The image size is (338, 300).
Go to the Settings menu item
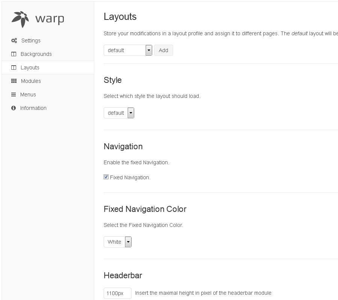31,40
